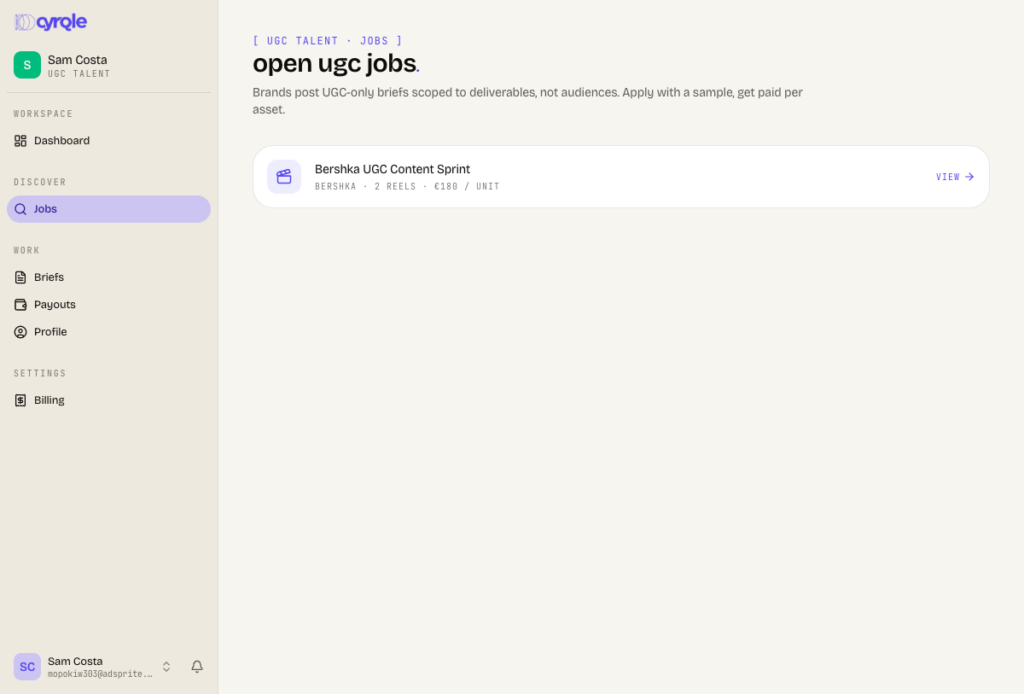The image size is (1024, 694).
Task: Click the clapperboard icon on Bershka job
Action: tap(284, 177)
